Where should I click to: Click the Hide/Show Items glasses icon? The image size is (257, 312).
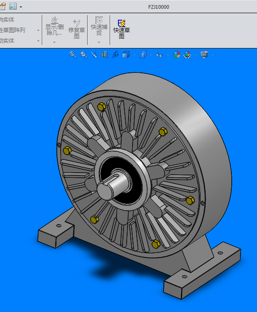pyautogui.click(x=160, y=55)
